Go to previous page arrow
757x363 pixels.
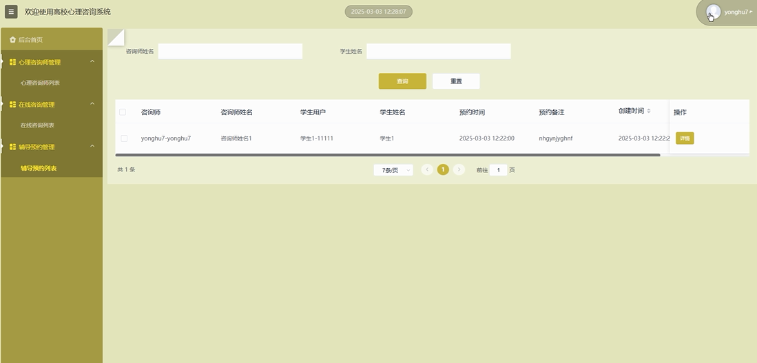click(x=427, y=169)
